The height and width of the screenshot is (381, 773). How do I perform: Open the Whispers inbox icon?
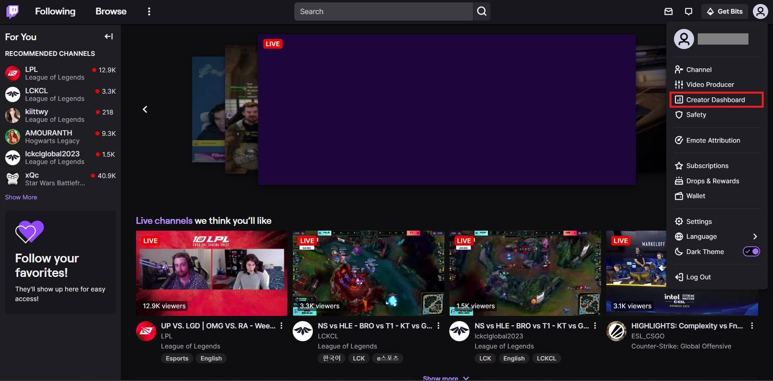[x=668, y=11]
